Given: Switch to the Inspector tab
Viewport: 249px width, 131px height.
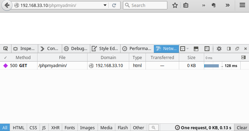Looking at the screenshot, I should click(x=24, y=49).
